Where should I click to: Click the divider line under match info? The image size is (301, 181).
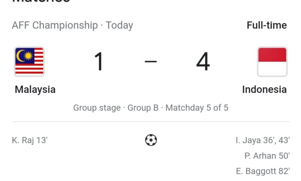pyautogui.click(x=150, y=122)
